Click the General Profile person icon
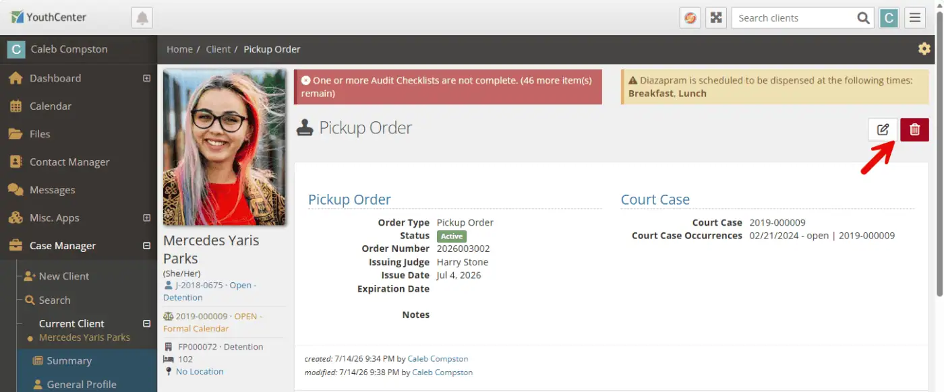 [x=38, y=385]
